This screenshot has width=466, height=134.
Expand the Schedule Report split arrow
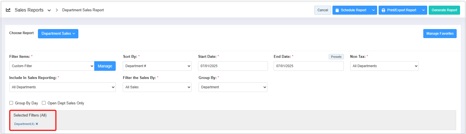click(x=373, y=10)
